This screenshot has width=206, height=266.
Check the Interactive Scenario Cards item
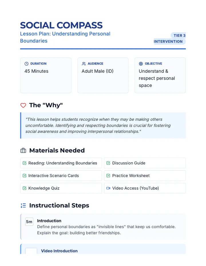pyautogui.click(x=25, y=176)
